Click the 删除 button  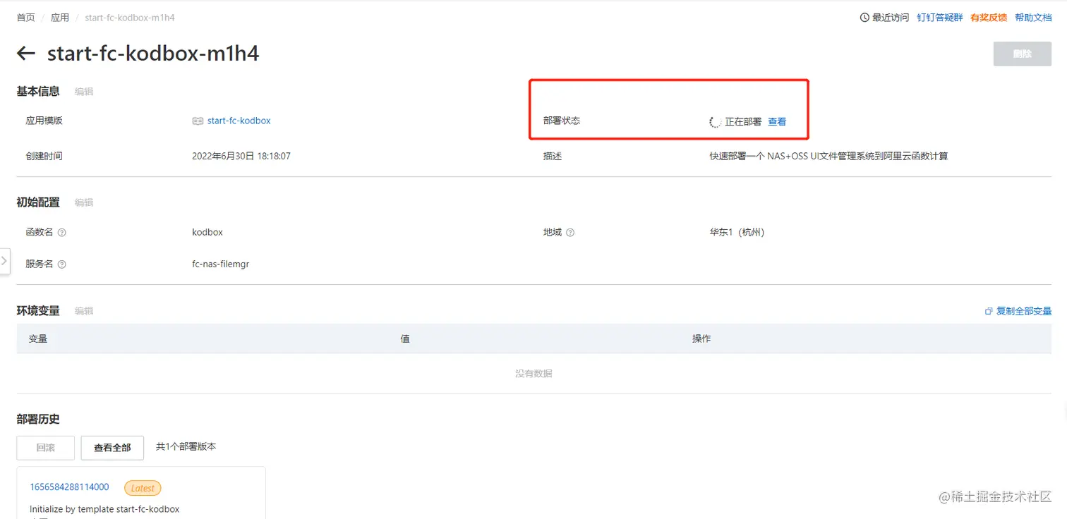(x=1023, y=54)
